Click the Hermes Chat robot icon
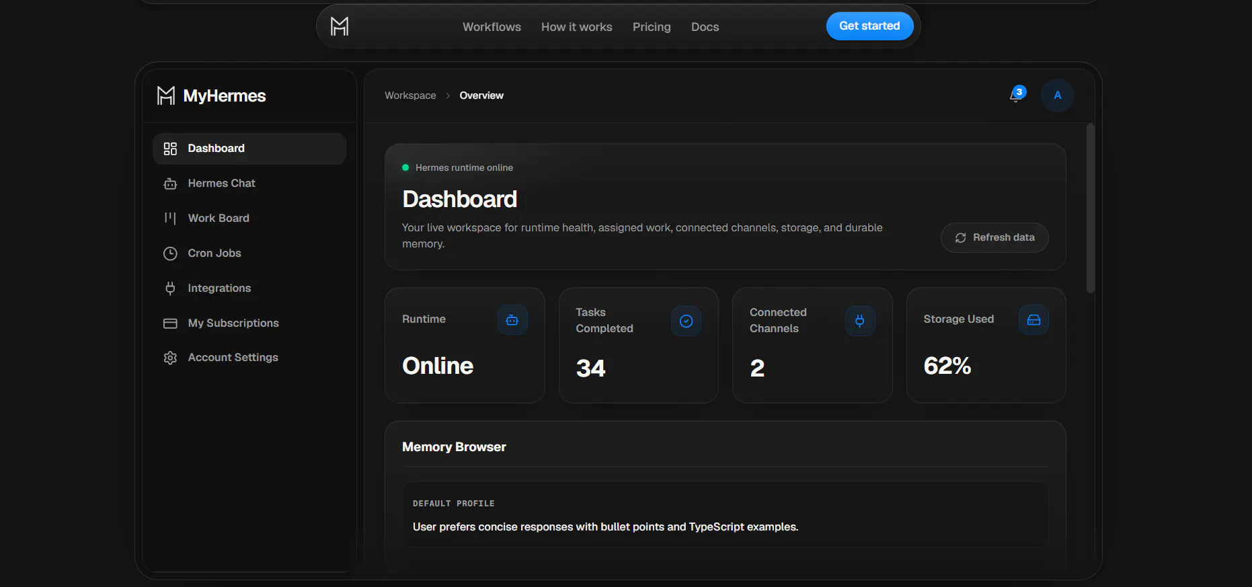The image size is (1252, 587). tap(170, 184)
